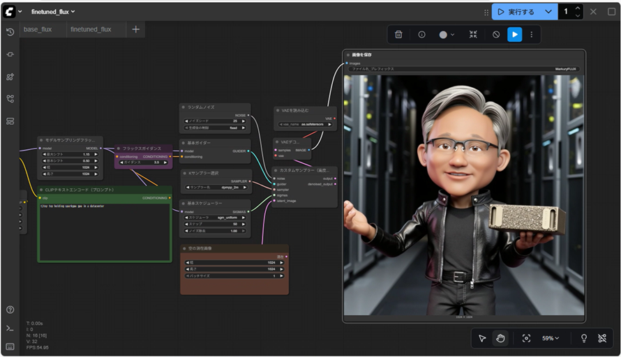Activate the select-mode cursor tool
Image resolution: width=621 pixels, height=357 pixels.
coord(482,338)
